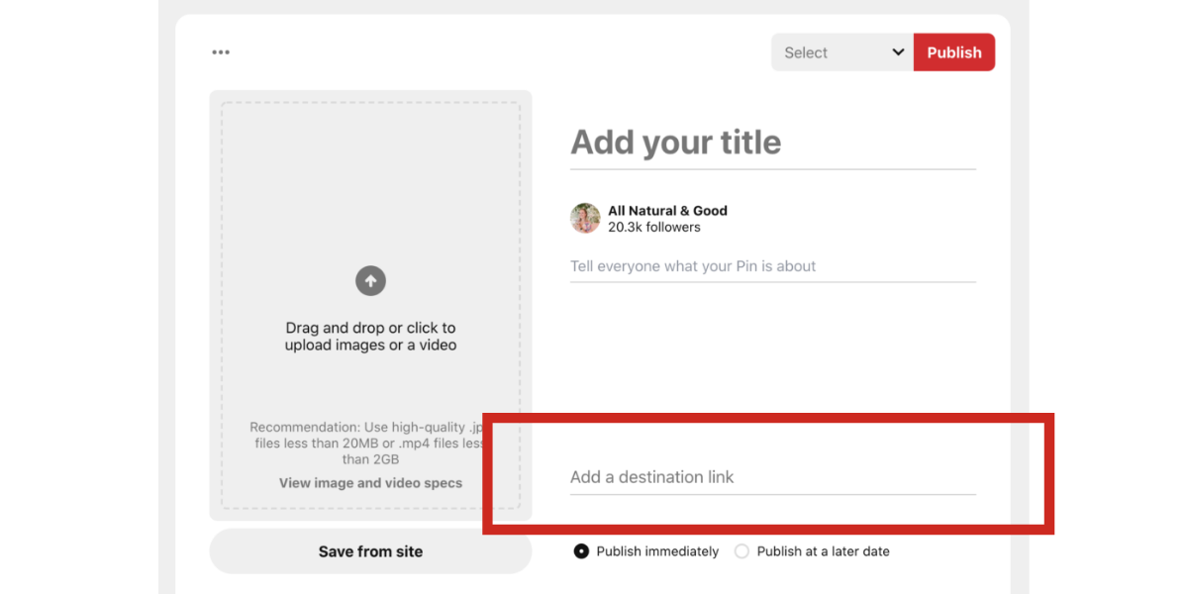Screen dimensions: 1188x594
Task: Click empty space inside dashed upload area
Action: coord(370,178)
